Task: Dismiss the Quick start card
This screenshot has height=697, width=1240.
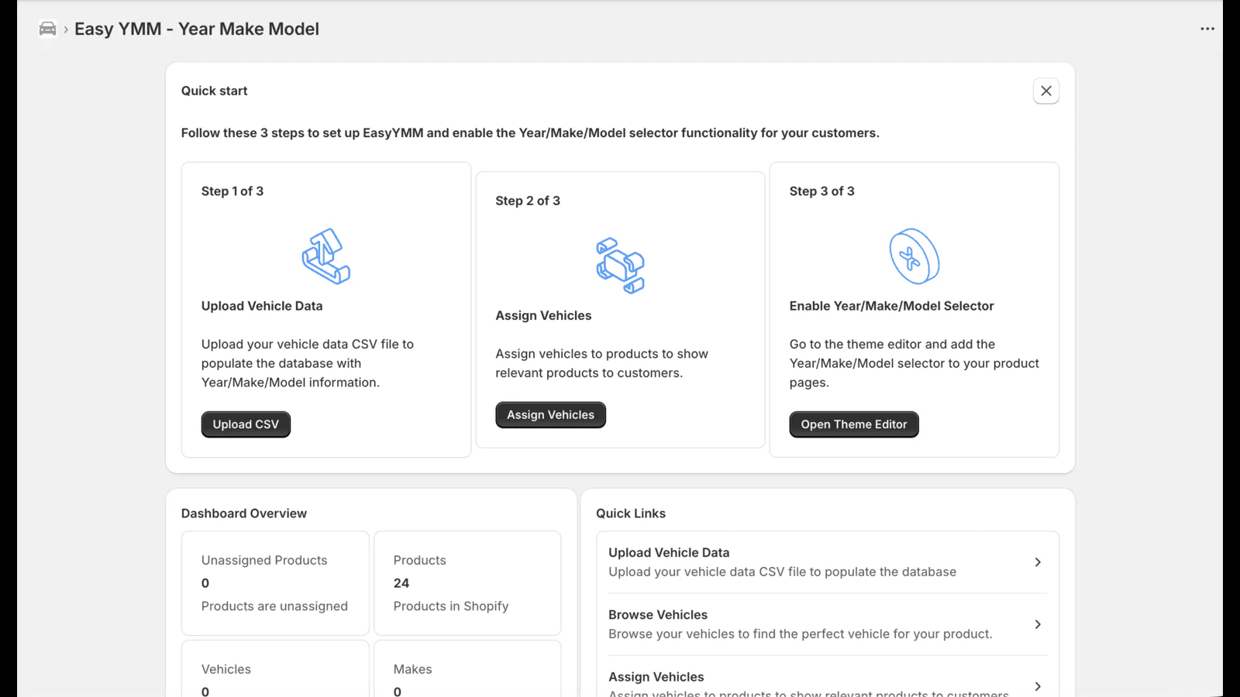Action: tap(1046, 91)
